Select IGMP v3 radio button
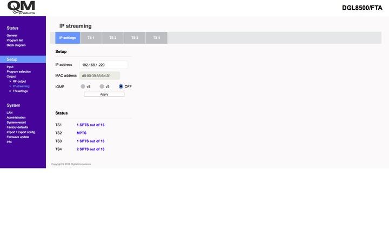The width and height of the screenshot is (389, 243). (x=102, y=86)
